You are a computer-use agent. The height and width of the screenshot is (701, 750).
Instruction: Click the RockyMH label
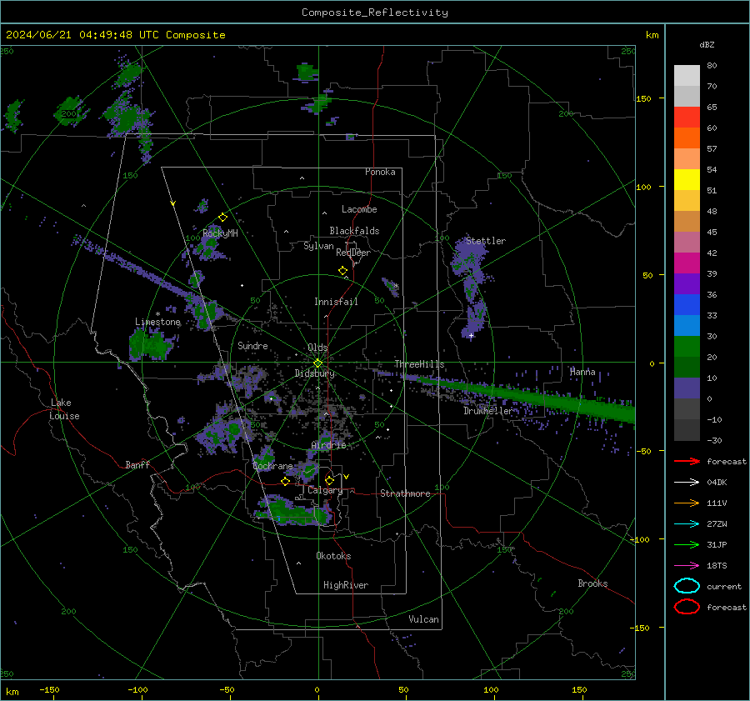[220, 233]
